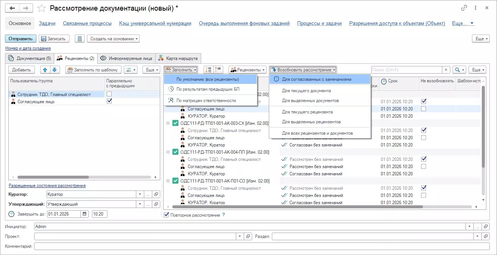Move reviewer up with blue arrow
497x255 pixels.
point(45,70)
